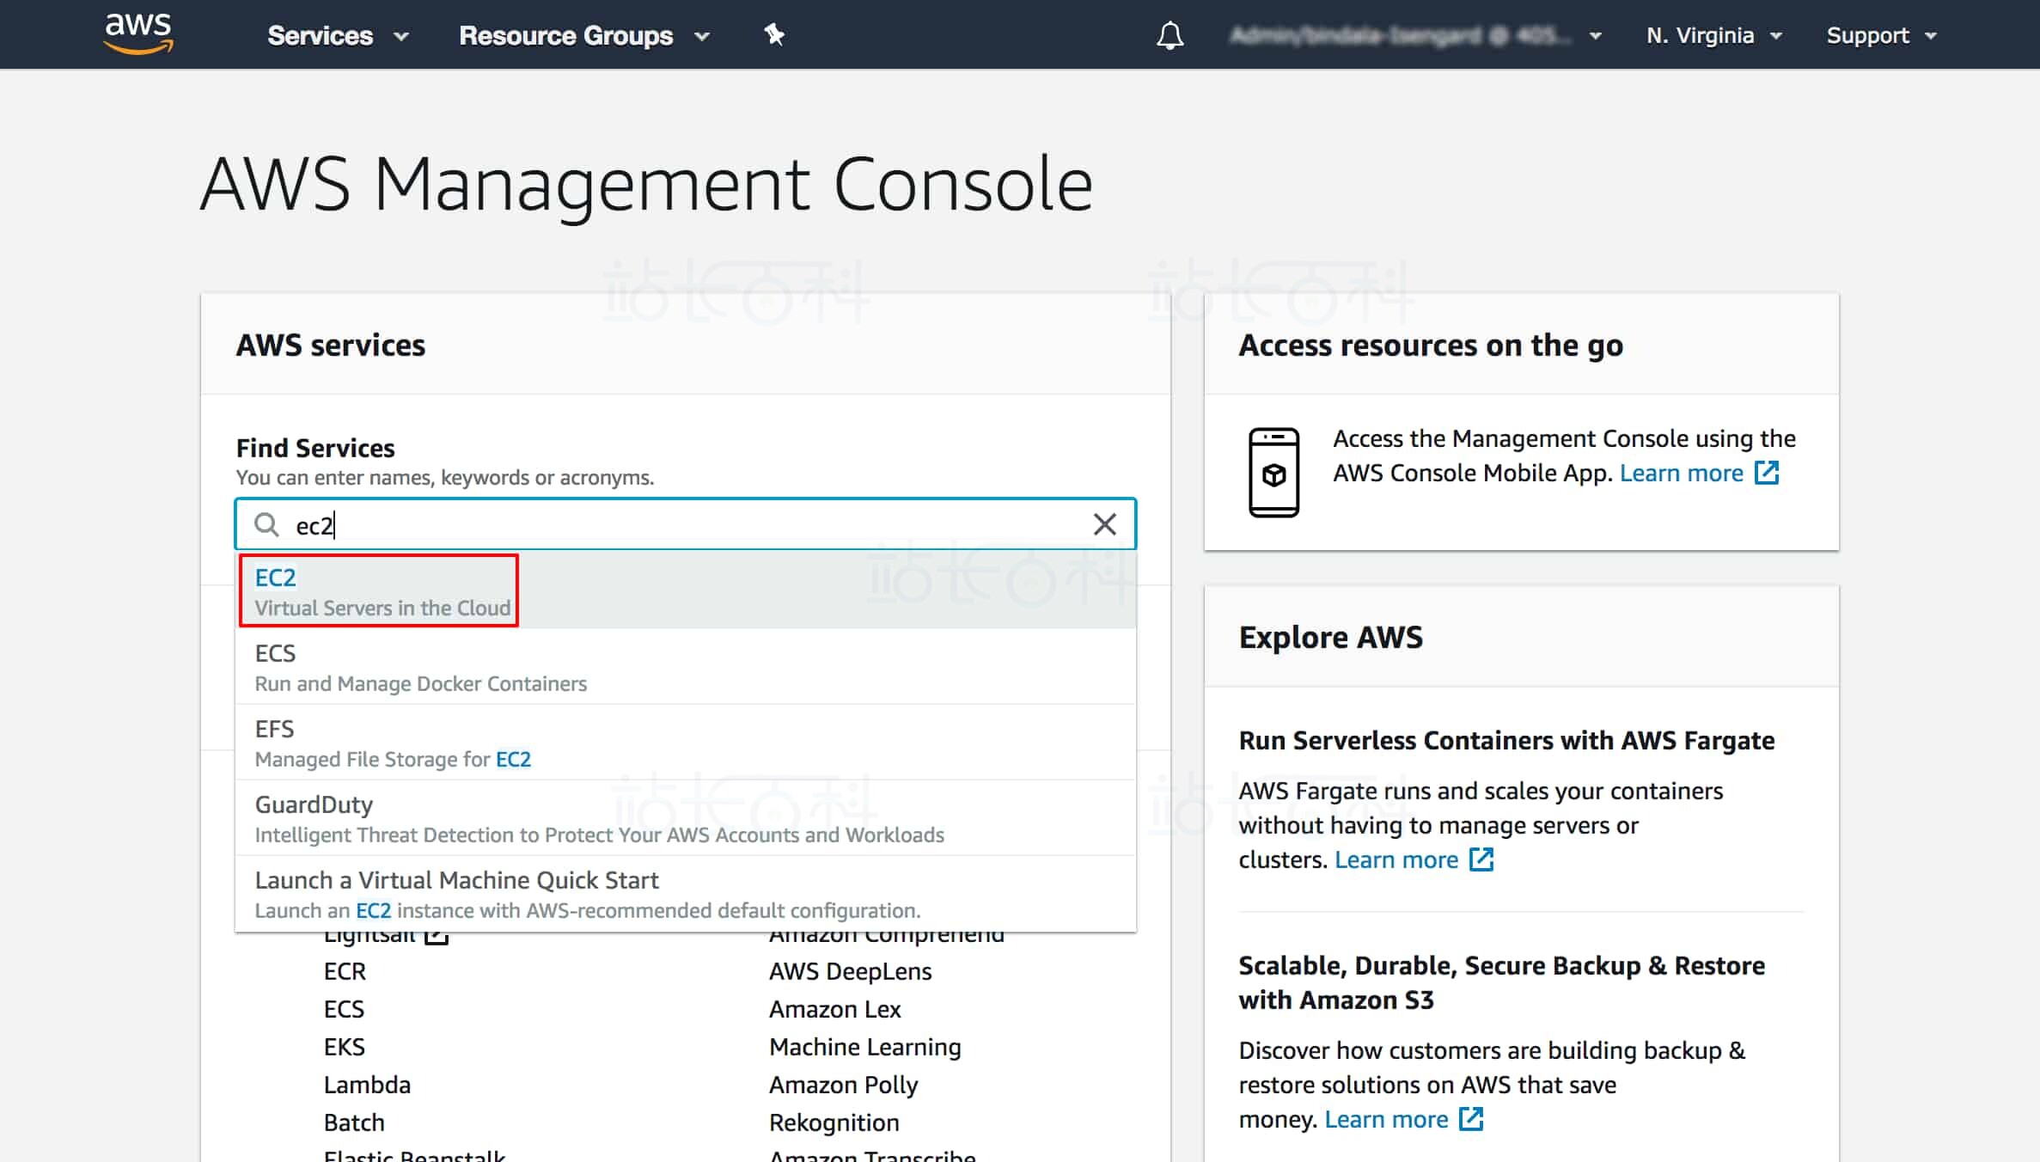Click the Run Serverless Containers with AWS Fargate heading
This screenshot has width=2040, height=1162.
1506,741
